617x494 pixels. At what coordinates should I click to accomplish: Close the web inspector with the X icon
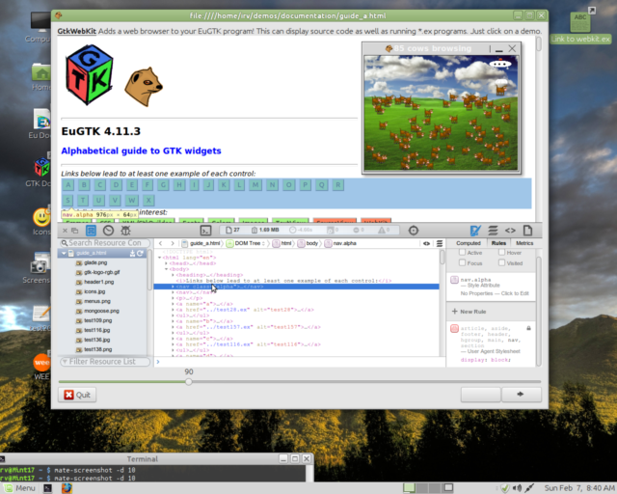(67, 231)
